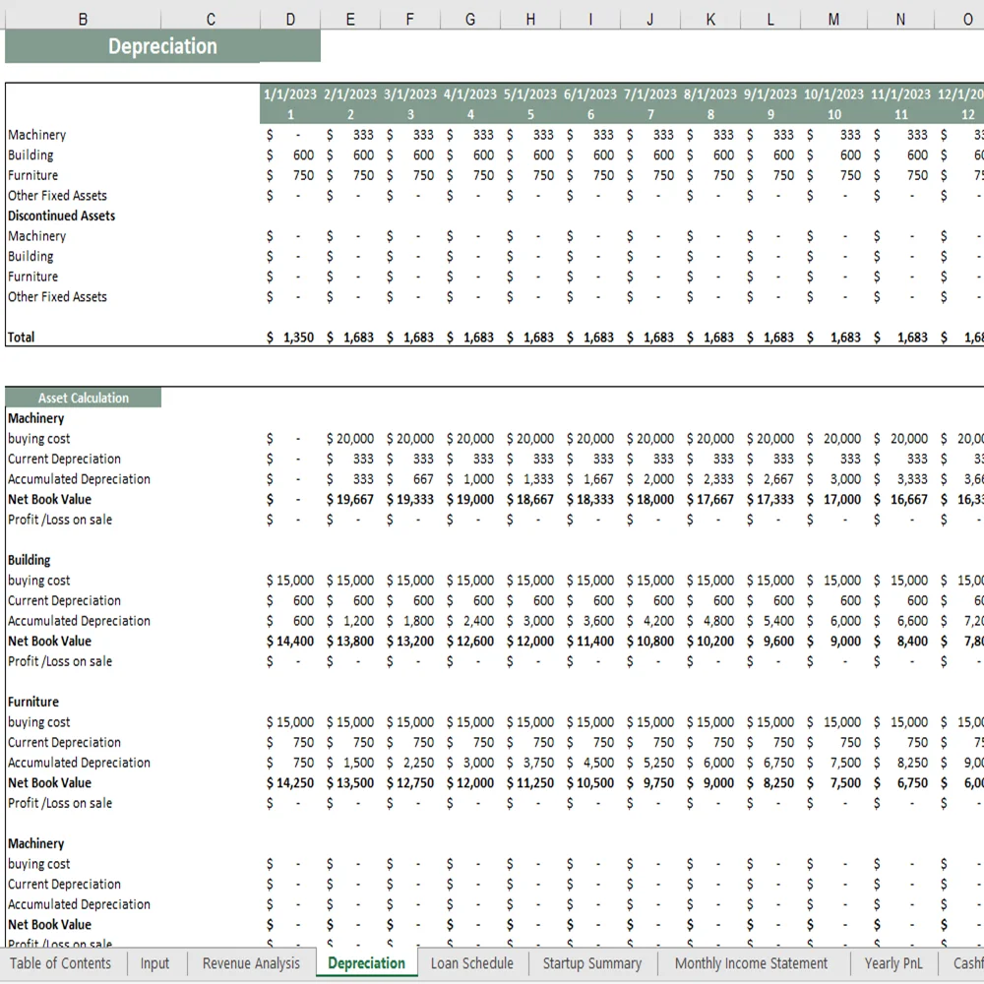The image size is (984, 984).
Task: Open the Input sheet tab
Action: pyautogui.click(x=154, y=963)
